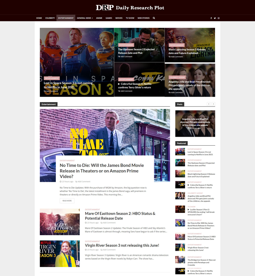Viewport: 255px width, 276px height.
Task: Open the Anime menu item
Action: point(99,18)
